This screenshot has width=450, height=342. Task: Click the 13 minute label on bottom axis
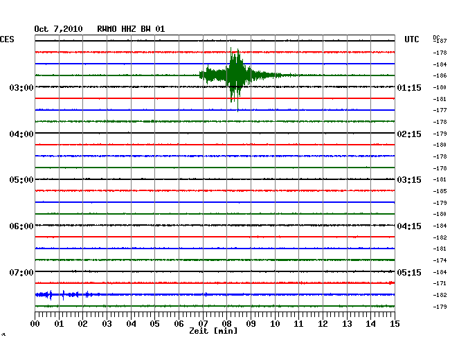347,323
